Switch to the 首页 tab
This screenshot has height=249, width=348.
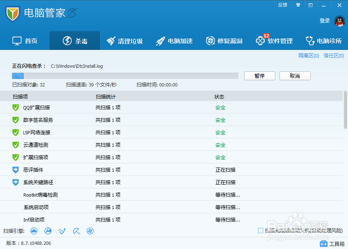pos(25,40)
